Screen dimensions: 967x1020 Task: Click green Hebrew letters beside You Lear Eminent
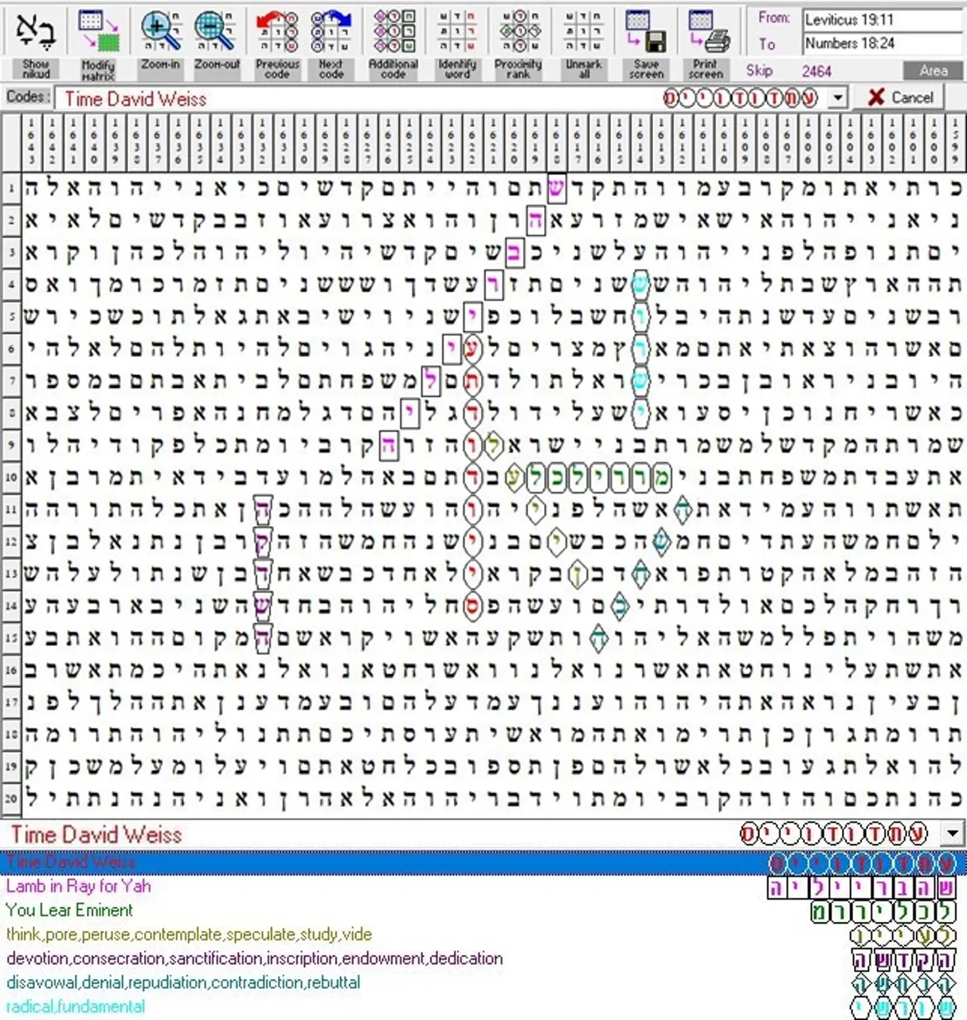(x=884, y=911)
